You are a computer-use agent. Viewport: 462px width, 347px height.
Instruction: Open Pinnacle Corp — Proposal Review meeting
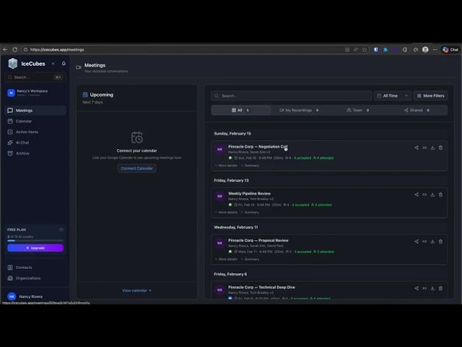point(258,241)
